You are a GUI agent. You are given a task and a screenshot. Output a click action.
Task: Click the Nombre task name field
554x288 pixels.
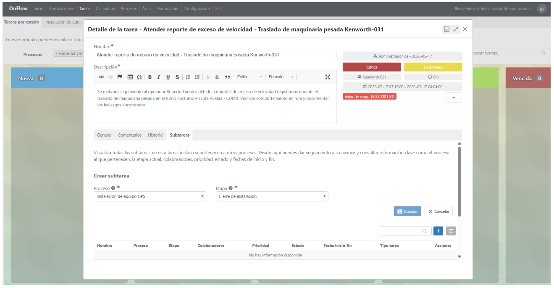tap(215, 55)
